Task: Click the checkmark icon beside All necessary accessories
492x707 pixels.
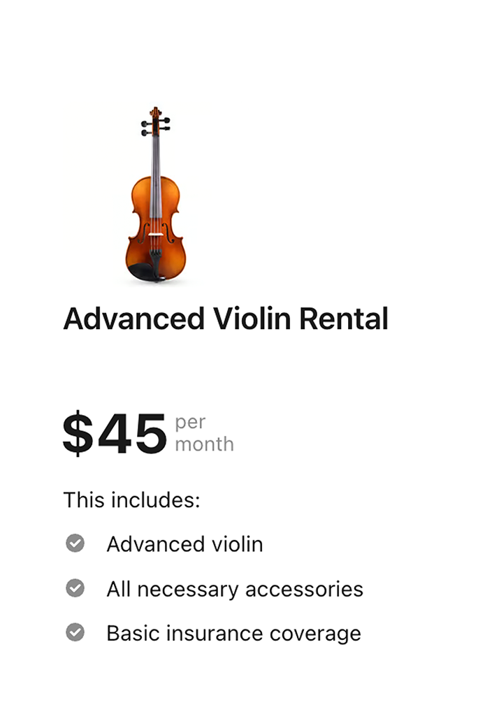Action: (x=75, y=588)
